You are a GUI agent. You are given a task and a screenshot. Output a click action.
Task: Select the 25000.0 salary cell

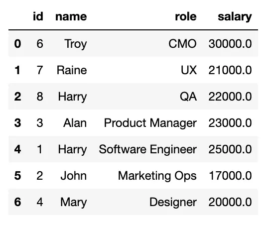[x=230, y=149]
